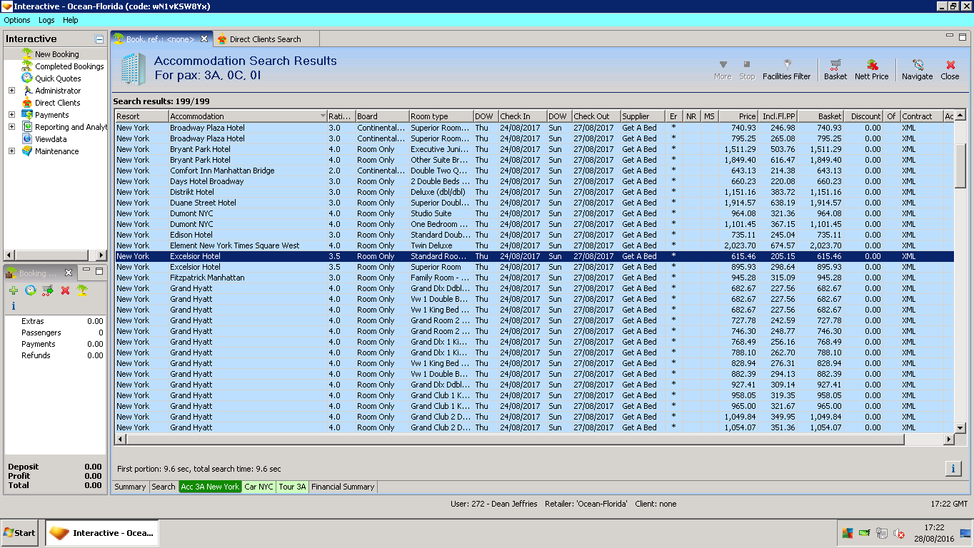Open the Accommodation column sort dropdown arrow
Screen dimensions: 974x548
[323, 116]
